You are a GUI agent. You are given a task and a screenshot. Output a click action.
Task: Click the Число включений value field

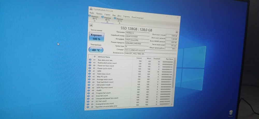point(171,45)
